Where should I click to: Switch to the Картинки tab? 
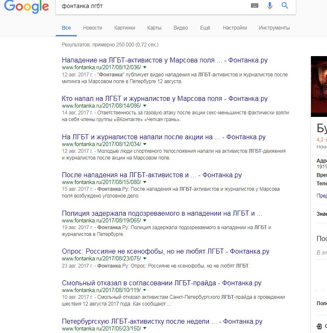click(124, 28)
